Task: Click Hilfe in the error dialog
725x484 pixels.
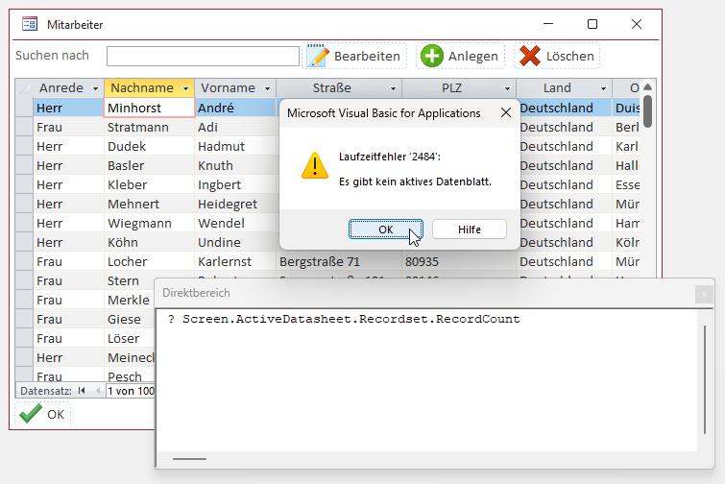Action: point(470,230)
